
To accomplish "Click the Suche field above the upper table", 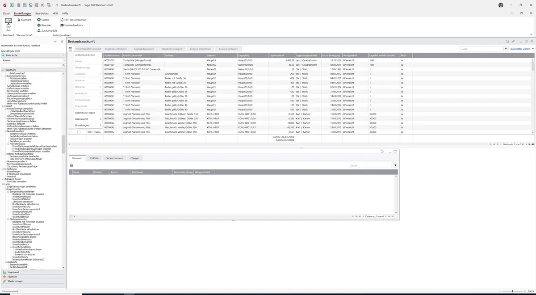I will (482, 49).
